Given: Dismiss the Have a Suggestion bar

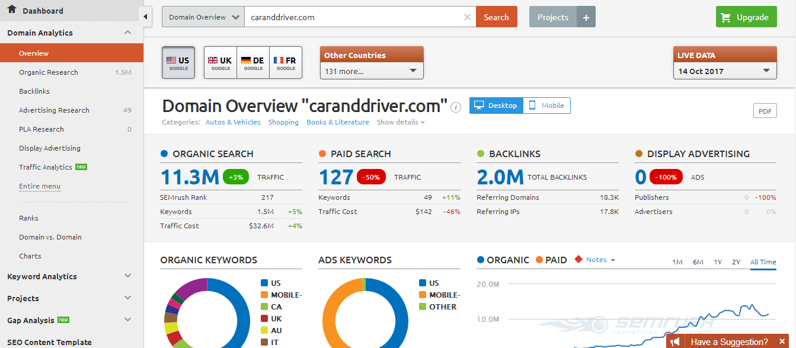Looking at the screenshot, I should (x=782, y=341).
